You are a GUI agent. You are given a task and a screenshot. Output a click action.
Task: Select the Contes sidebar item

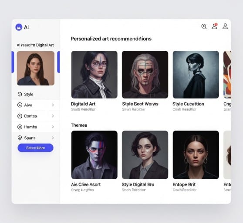[36, 116]
